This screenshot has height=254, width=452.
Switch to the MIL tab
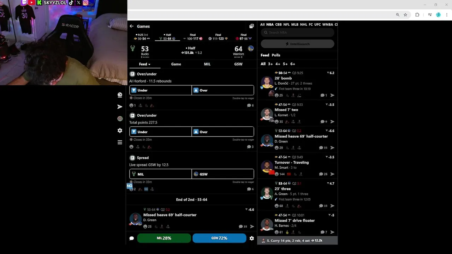pos(207,64)
